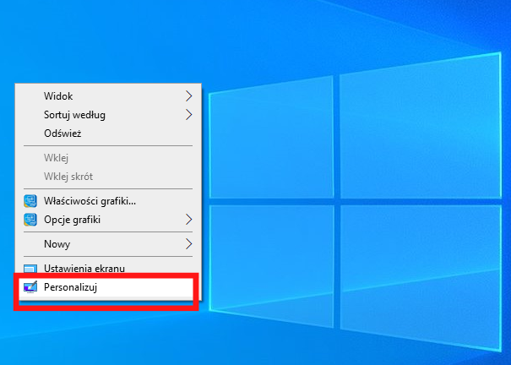Click the greyed-out Wklej entry

[108, 158]
